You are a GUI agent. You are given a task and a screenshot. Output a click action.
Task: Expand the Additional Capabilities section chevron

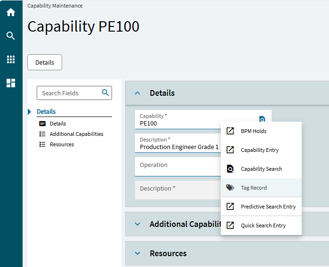click(137, 224)
